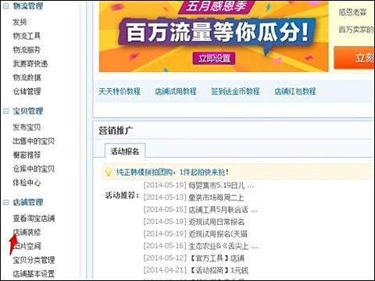Click the orange 立刻 button at right
Viewport: 375px width, 281px height.
click(354, 58)
